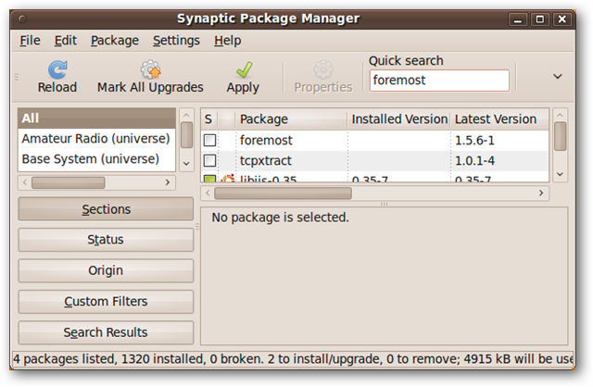Click the S status column header

point(208,119)
